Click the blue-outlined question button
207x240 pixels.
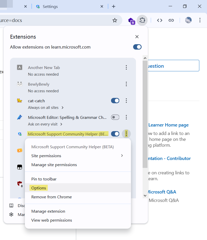(173, 66)
